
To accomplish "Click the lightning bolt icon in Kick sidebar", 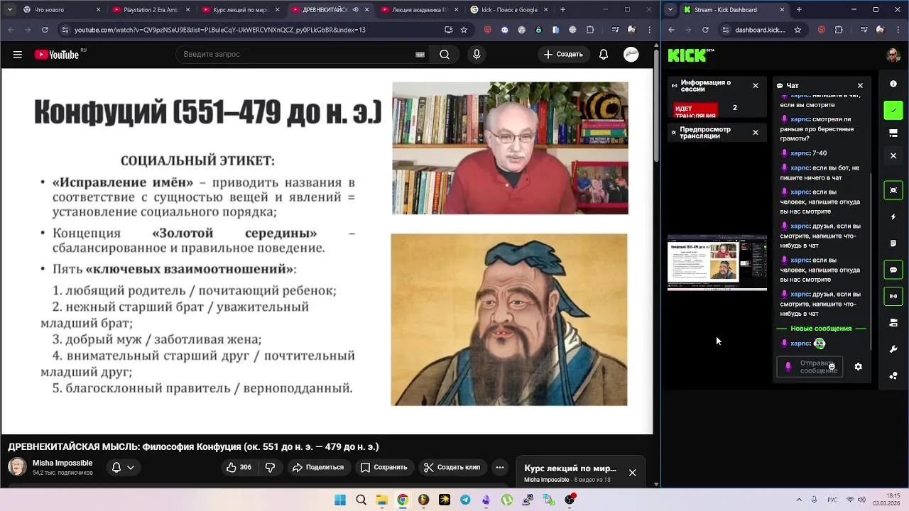I will point(893,216).
